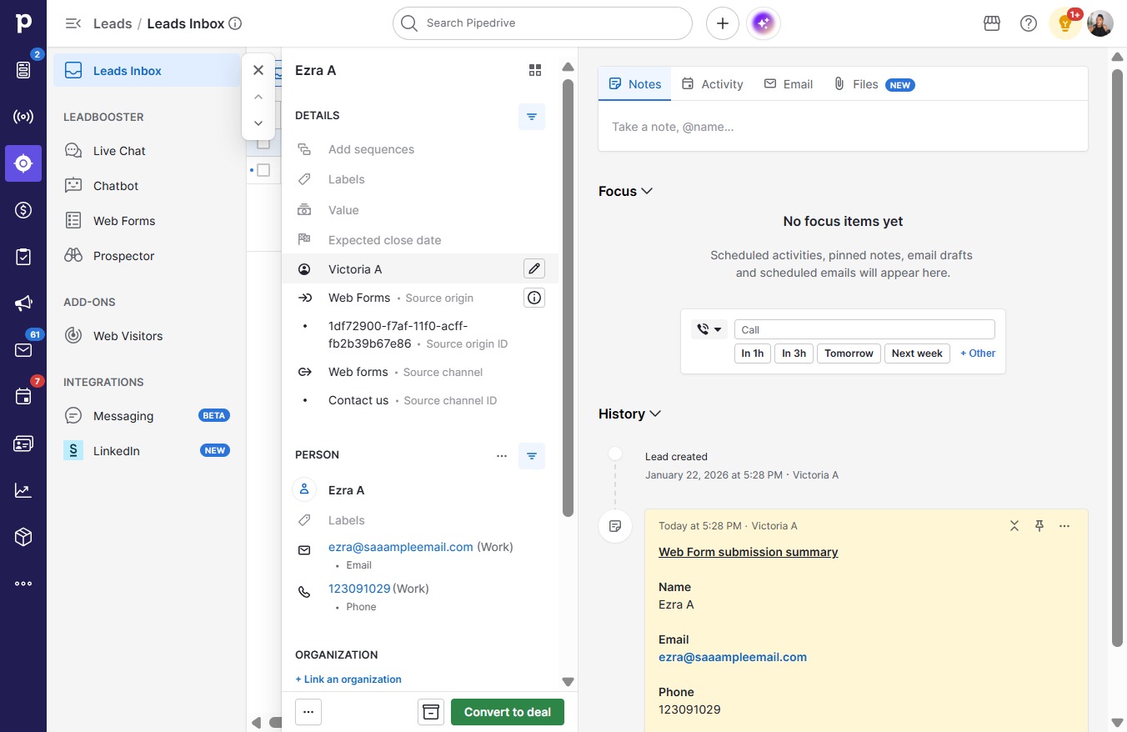Schedule call Tomorrow
The image size is (1127, 732).
point(849,353)
